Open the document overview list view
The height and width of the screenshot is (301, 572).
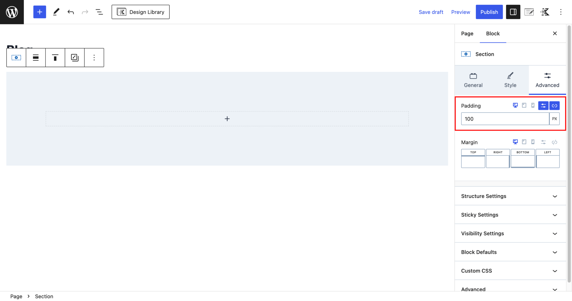click(x=99, y=12)
